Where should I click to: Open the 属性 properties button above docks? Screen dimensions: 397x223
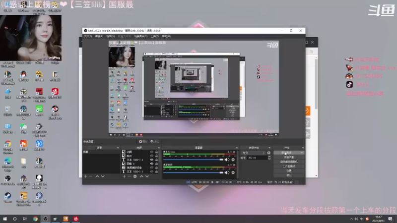(143, 142)
